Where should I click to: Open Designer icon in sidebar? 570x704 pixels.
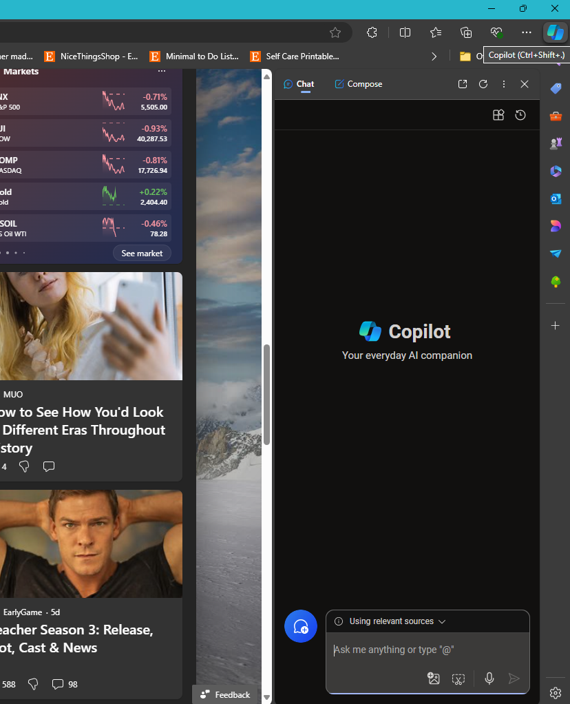[x=556, y=226]
